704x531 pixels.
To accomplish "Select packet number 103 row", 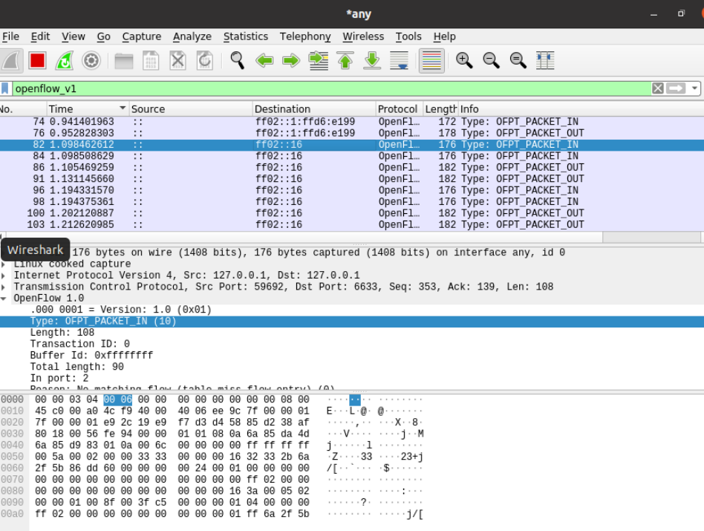I will 352,224.
